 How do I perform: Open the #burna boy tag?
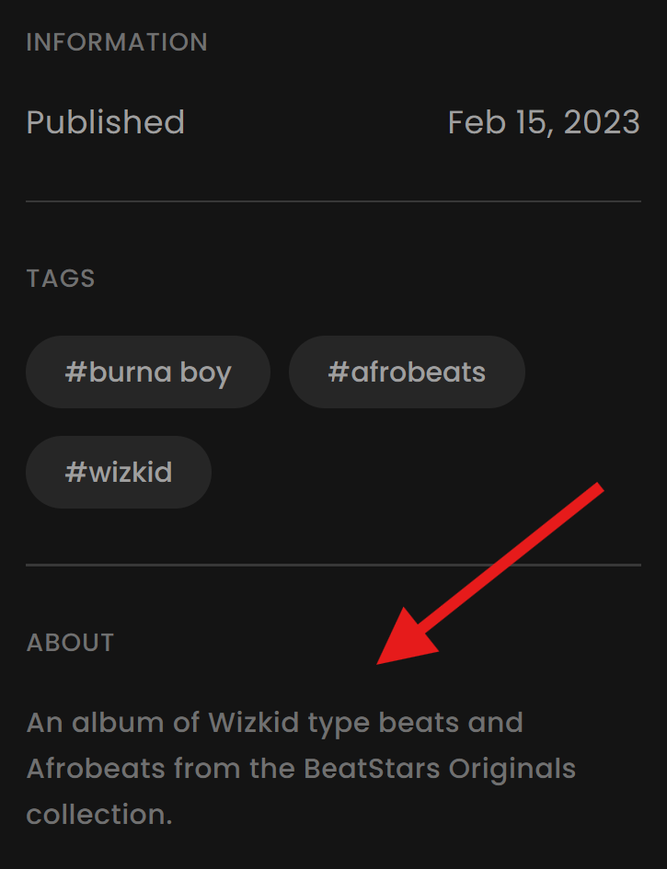pyautogui.click(x=148, y=372)
